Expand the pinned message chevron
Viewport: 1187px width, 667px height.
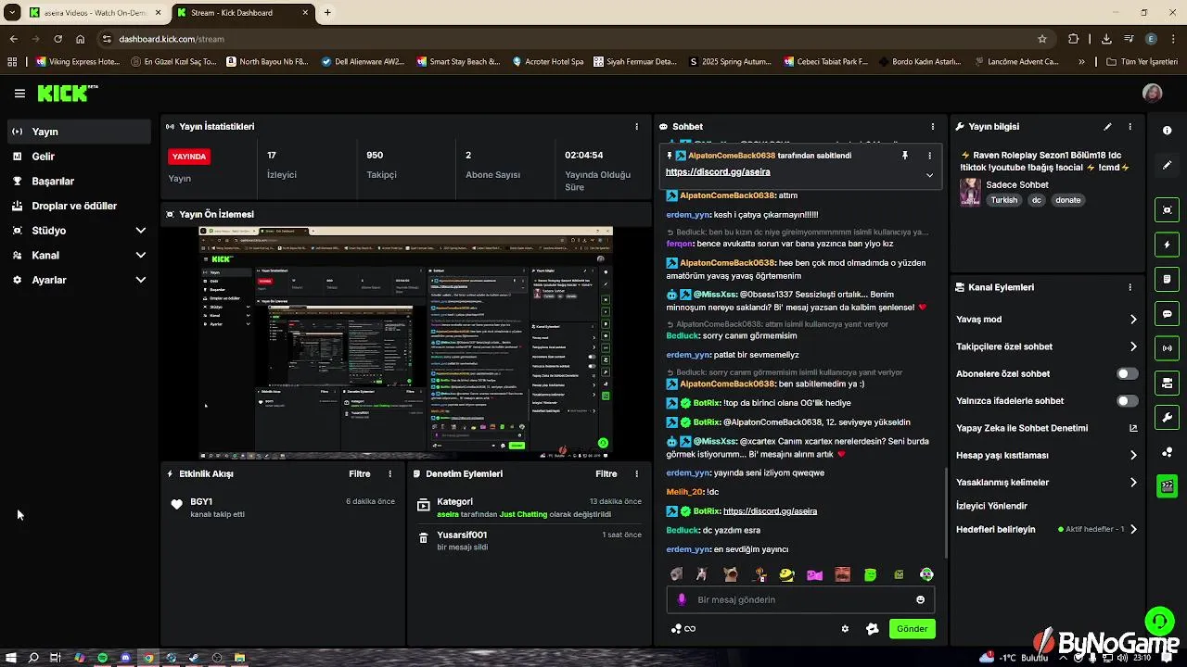[x=929, y=174]
